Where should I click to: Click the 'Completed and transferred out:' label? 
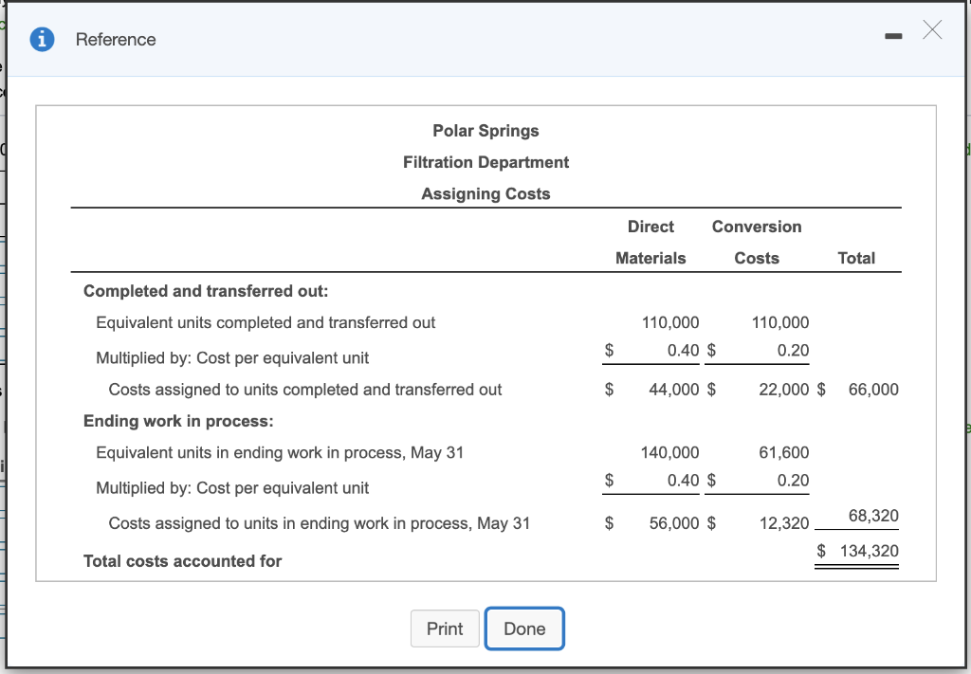click(x=206, y=291)
